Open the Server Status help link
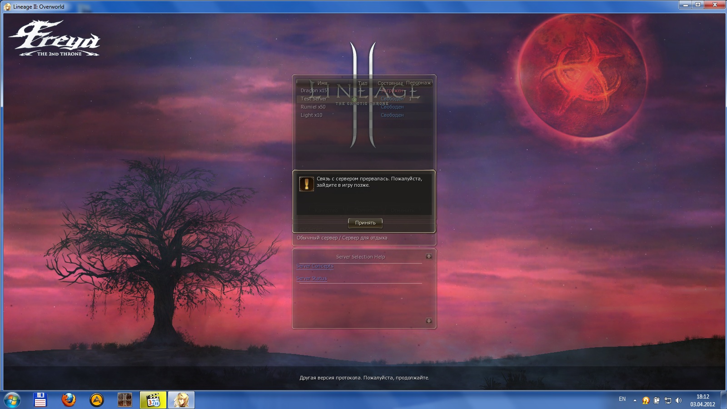The height and width of the screenshot is (409, 727). (312, 278)
